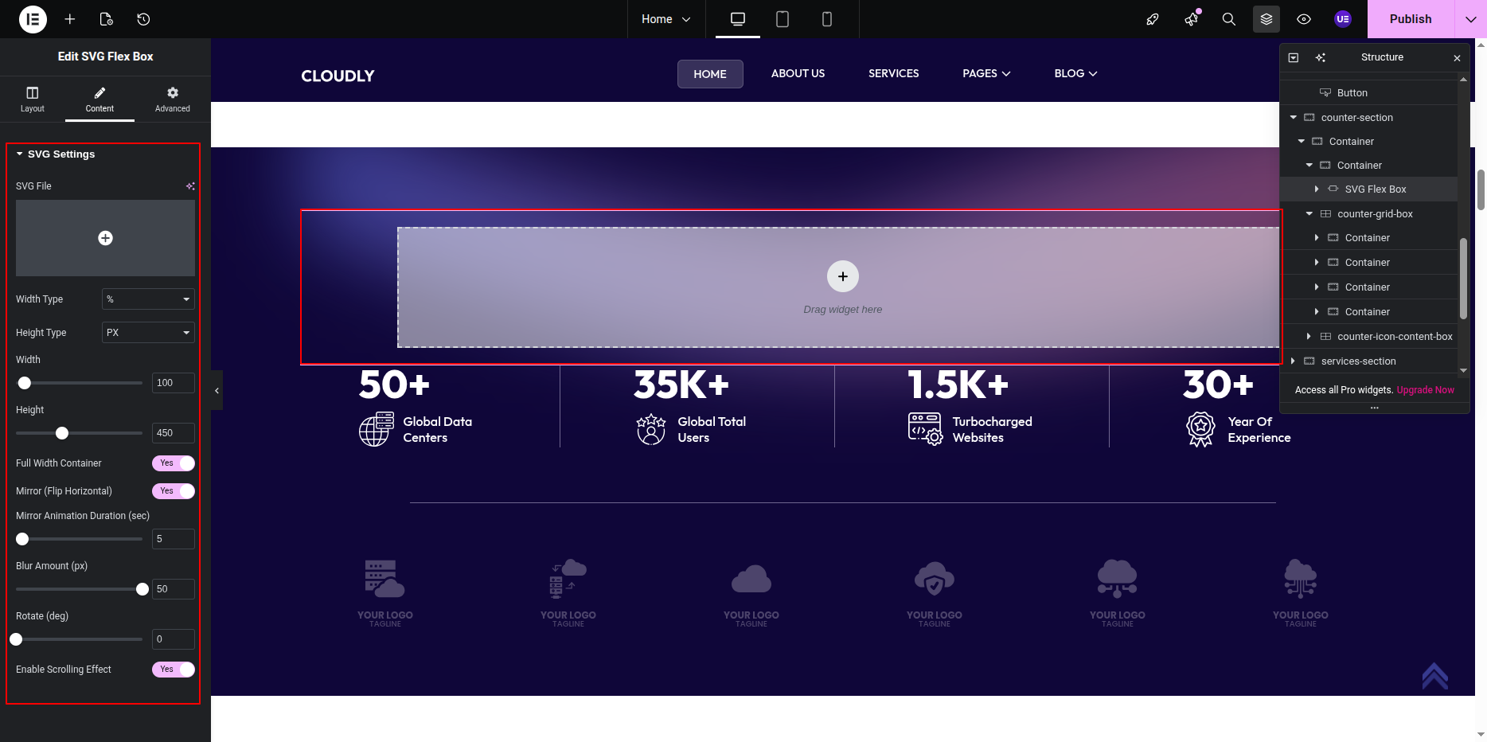Open the Width Type dropdown

pyautogui.click(x=148, y=299)
